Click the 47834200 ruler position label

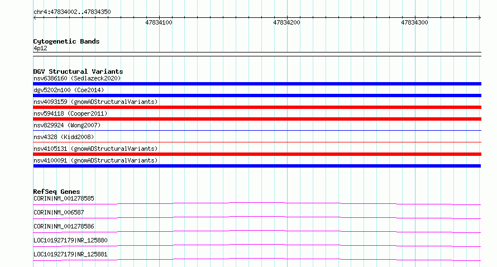coord(286,22)
